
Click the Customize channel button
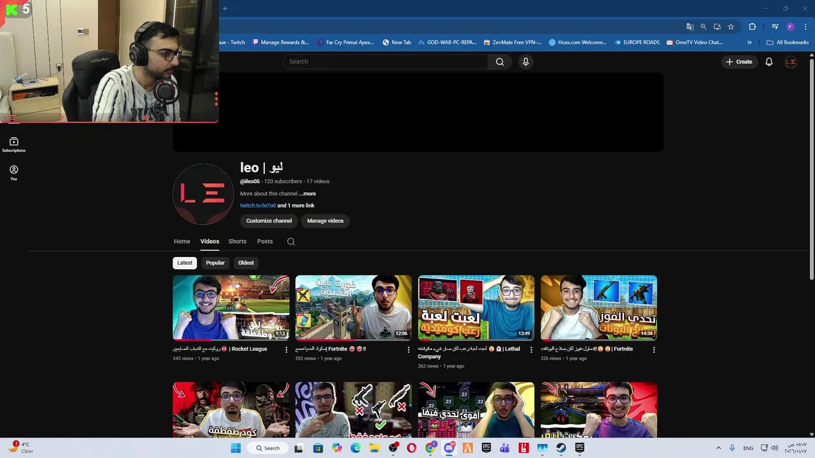269,221
